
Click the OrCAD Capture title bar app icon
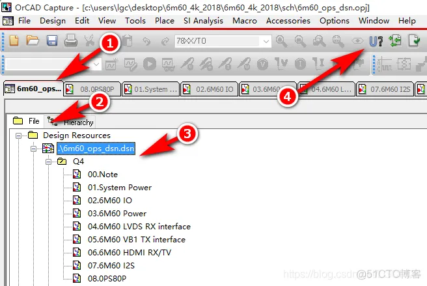coord(7,7)
